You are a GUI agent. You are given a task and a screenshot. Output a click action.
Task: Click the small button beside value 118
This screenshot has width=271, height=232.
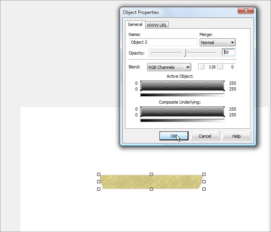(x=202, y=67)
